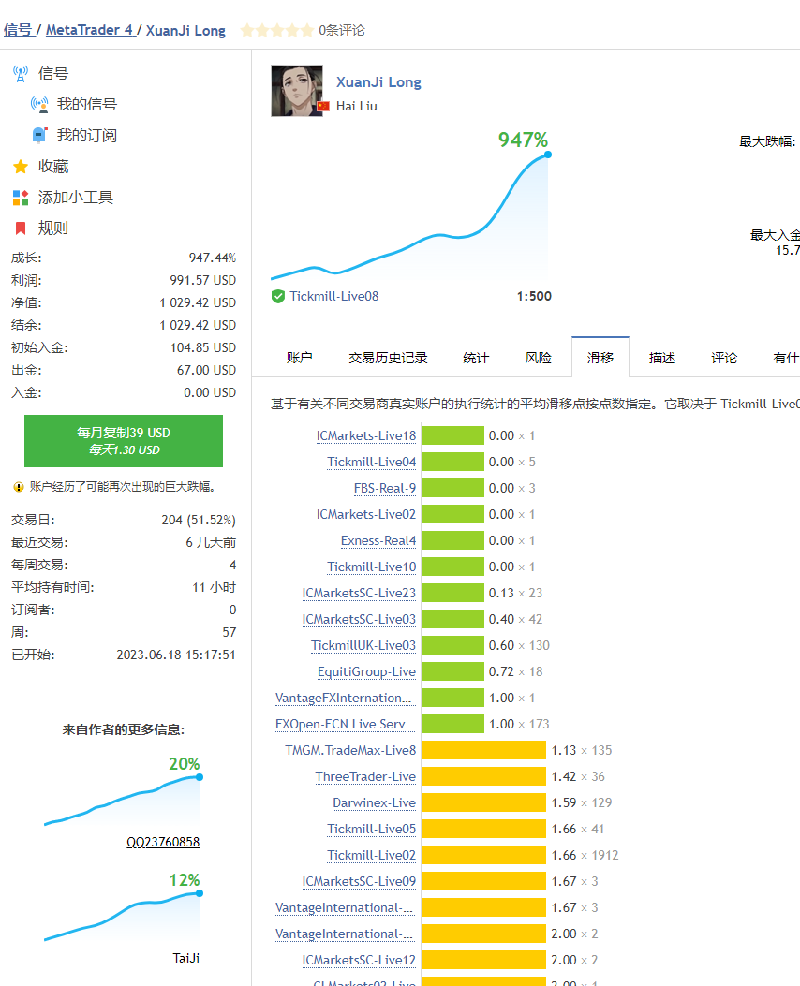Click the 0条评论 review count
Image resolution: width=800 pixels, height=986 pixels.
342,30
